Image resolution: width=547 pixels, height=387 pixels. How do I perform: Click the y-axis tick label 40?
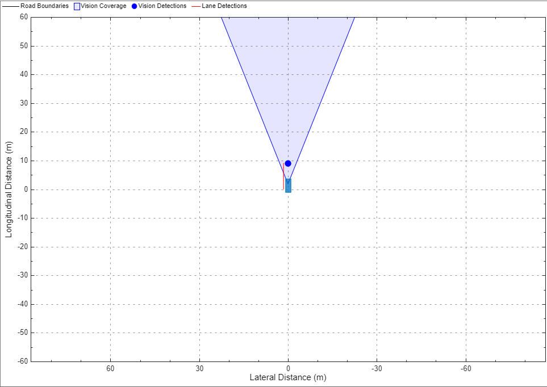click(x=24, y=74)
